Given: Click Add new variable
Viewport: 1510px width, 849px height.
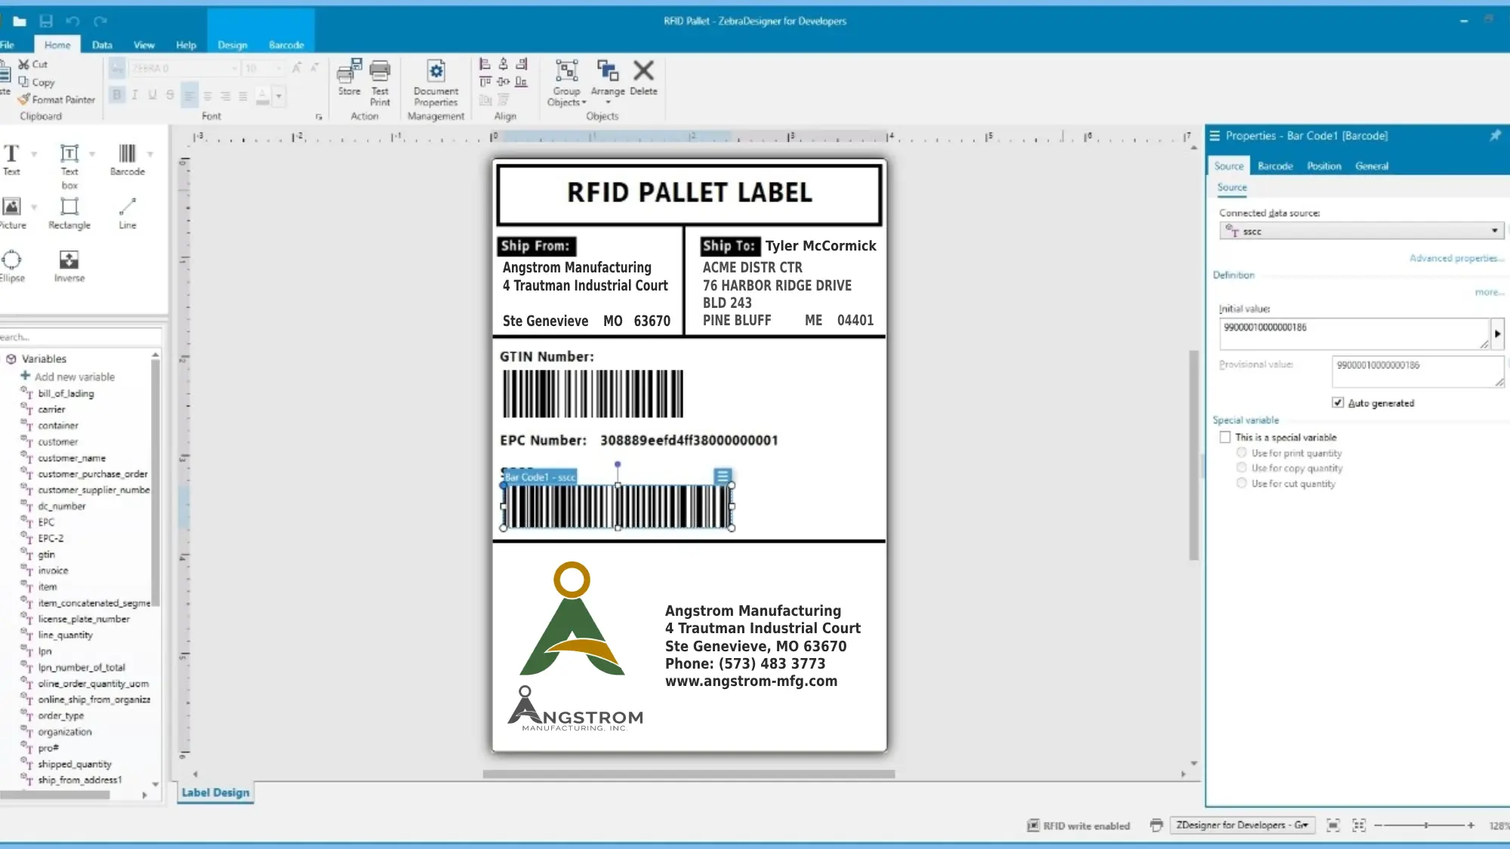Looking at the screenshot, I should 70,376.
